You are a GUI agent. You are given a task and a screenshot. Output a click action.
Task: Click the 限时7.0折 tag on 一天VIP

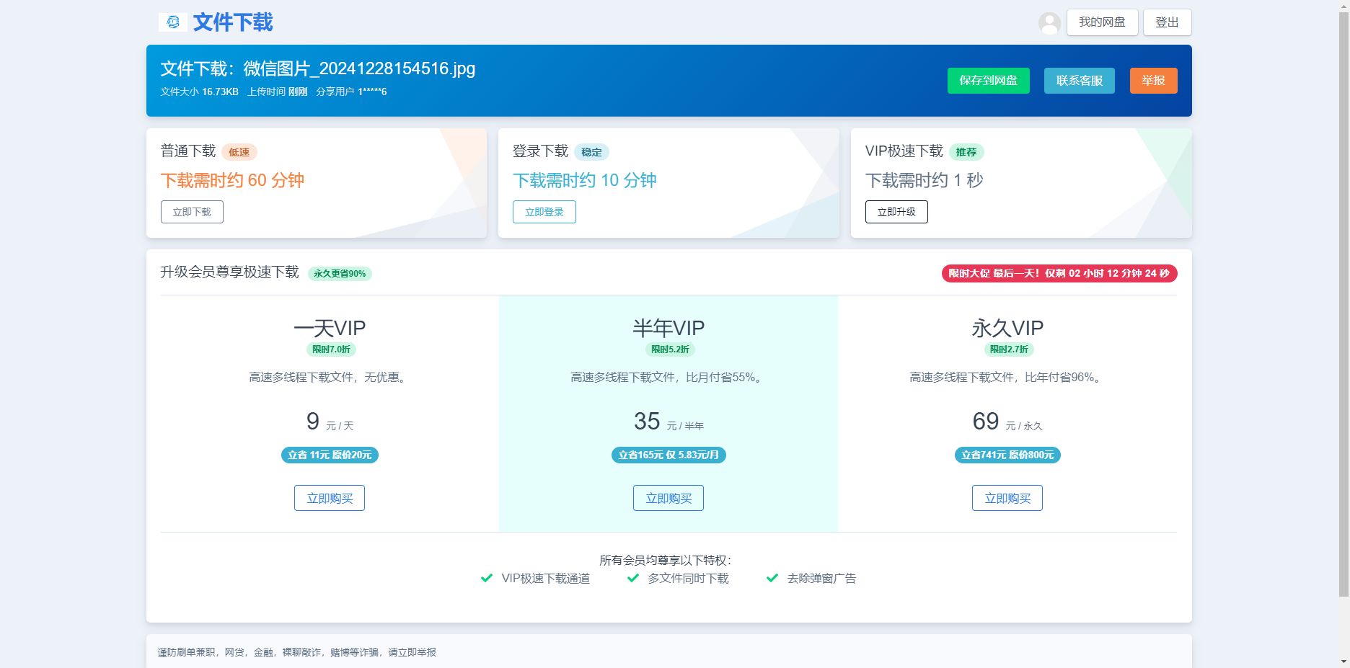point(330,349)
